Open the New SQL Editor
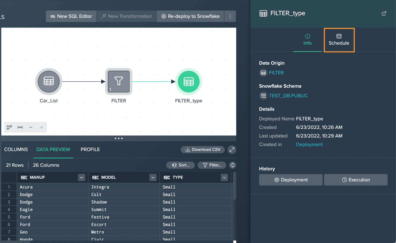The width and height of the screenshot is (396, 243). (71, 16)
